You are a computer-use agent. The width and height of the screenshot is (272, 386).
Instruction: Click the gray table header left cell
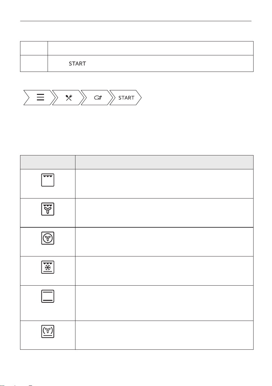(x=48, y=162)
